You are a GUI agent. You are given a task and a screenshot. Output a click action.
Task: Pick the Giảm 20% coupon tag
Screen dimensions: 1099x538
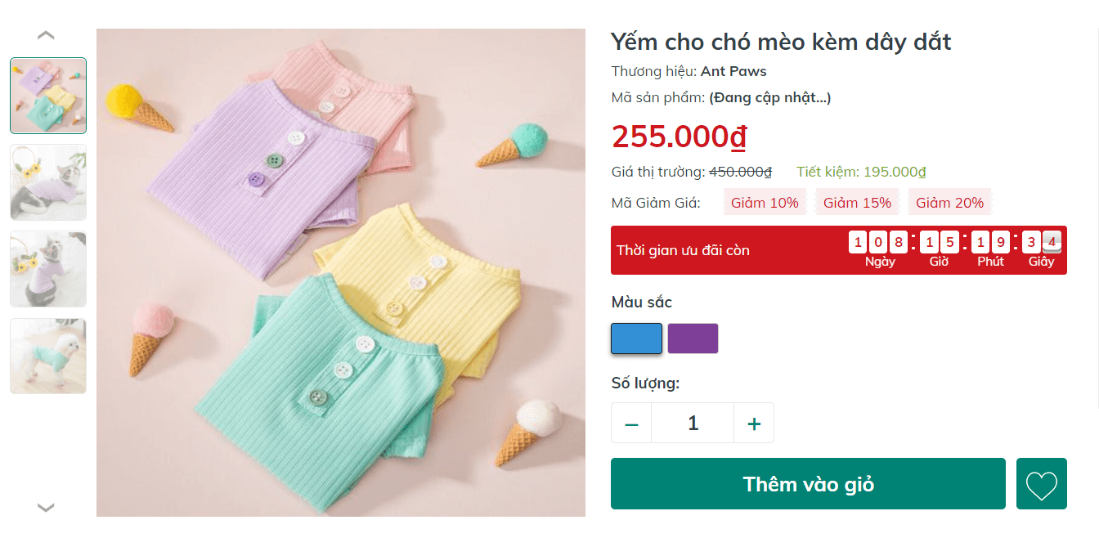tap(949, 203)
